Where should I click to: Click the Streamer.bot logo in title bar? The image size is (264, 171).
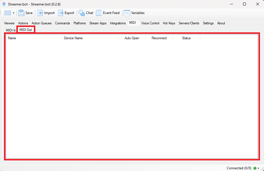[x=4, y=4]
